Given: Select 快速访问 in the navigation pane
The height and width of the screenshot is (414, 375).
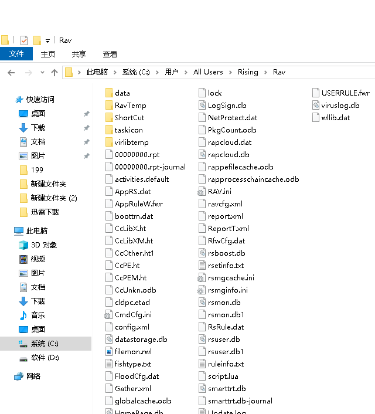Looking at the screenshot, I should pyautogui.click(x=40, y=100).
